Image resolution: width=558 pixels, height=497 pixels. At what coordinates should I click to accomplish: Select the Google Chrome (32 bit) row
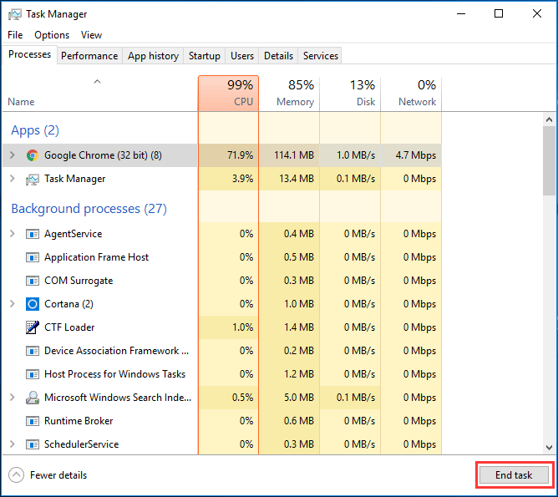coord(222,155)
